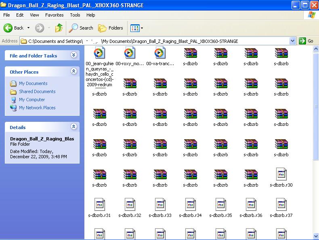Image resolution: width=319 pixels, height=240 pixels.
Task: Click the vertical scrollbar thumb
Action: tap(316, 106)
